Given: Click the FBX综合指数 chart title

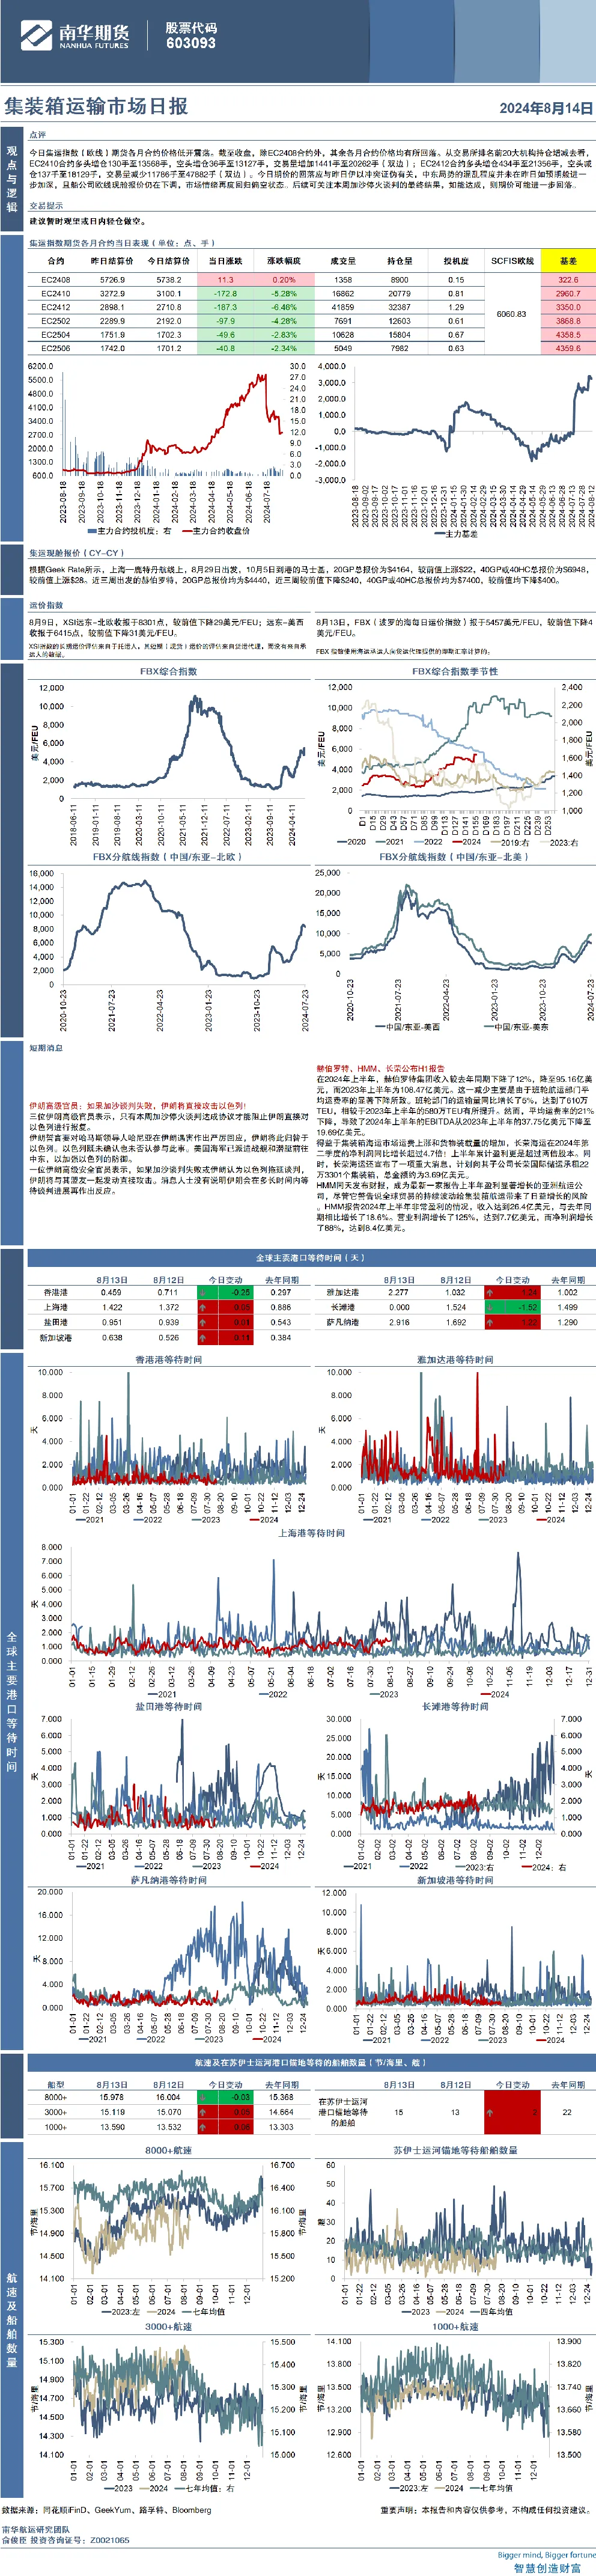Looking at the screenshot, I should pyautogui.click(x=169, y=672).
